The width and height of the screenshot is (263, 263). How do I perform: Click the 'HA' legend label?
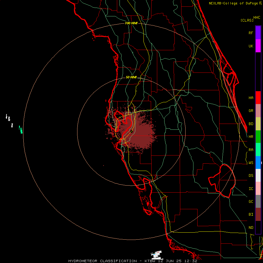[251, 98]
